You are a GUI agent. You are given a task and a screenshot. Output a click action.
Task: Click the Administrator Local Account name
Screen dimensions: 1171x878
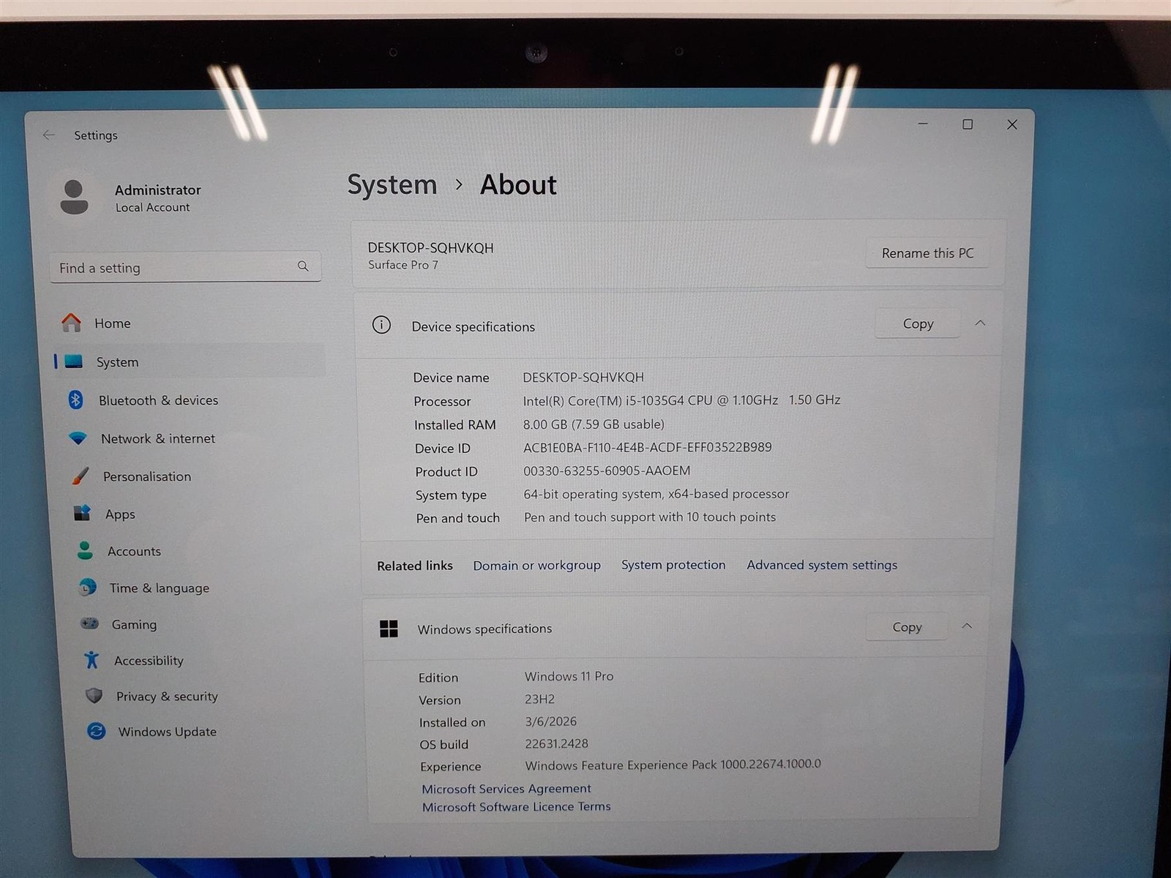157,198
